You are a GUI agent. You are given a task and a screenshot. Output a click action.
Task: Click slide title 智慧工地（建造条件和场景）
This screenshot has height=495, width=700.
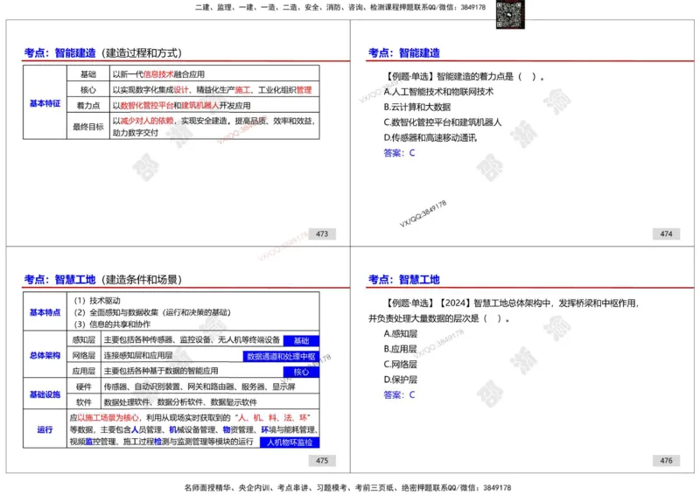(x=103, y=279)
